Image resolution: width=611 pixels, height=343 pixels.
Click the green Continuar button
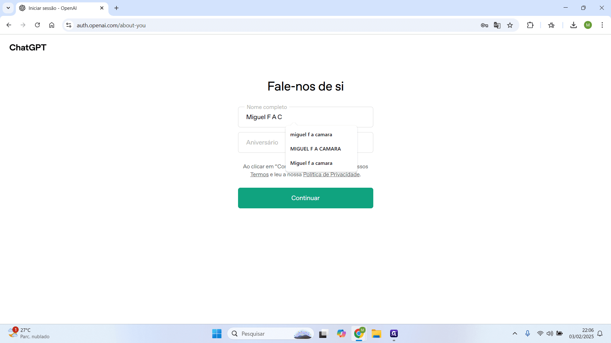pyautogui.click(x=305, y=198)
